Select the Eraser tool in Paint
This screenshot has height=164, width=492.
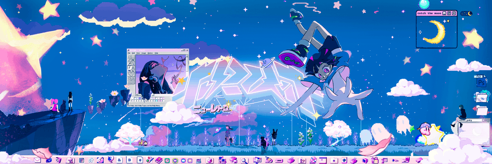tap(129, 60)
